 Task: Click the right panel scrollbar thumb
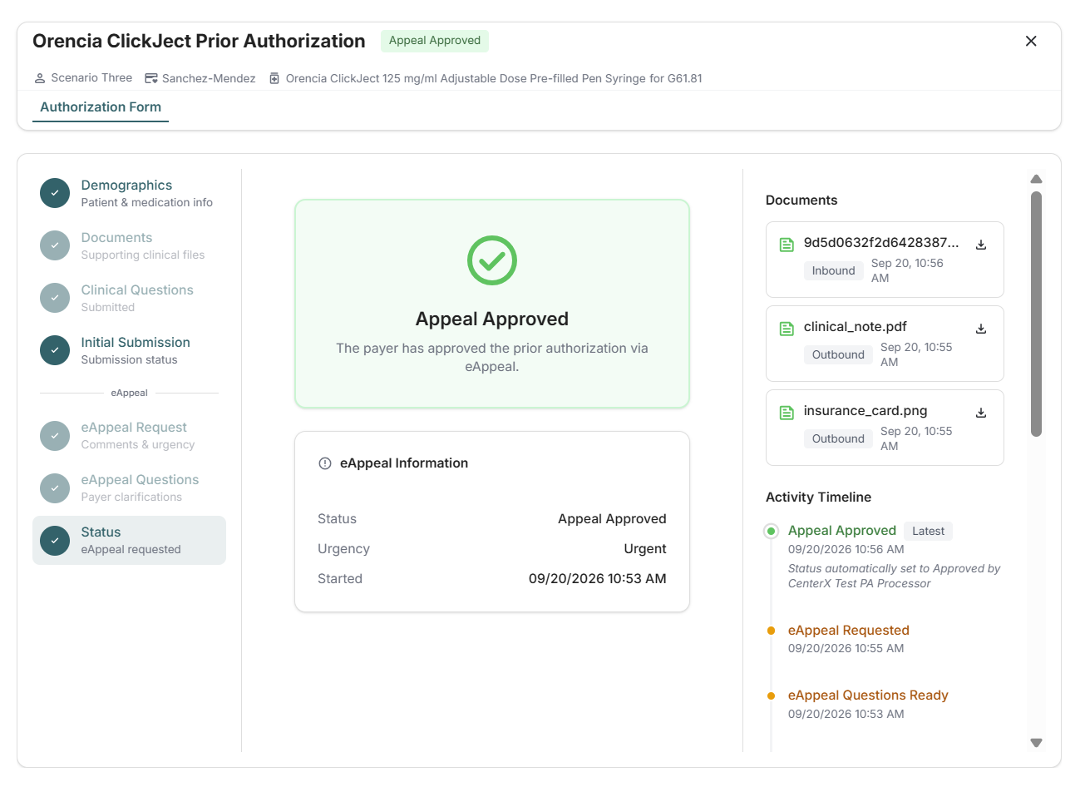[1036, 314]
